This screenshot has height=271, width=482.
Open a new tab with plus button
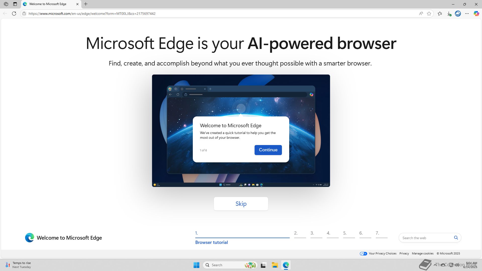click(x=86, y=4)
